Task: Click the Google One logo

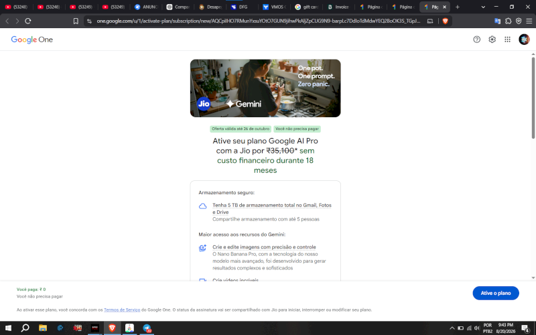Action: [x=31, y=40]
